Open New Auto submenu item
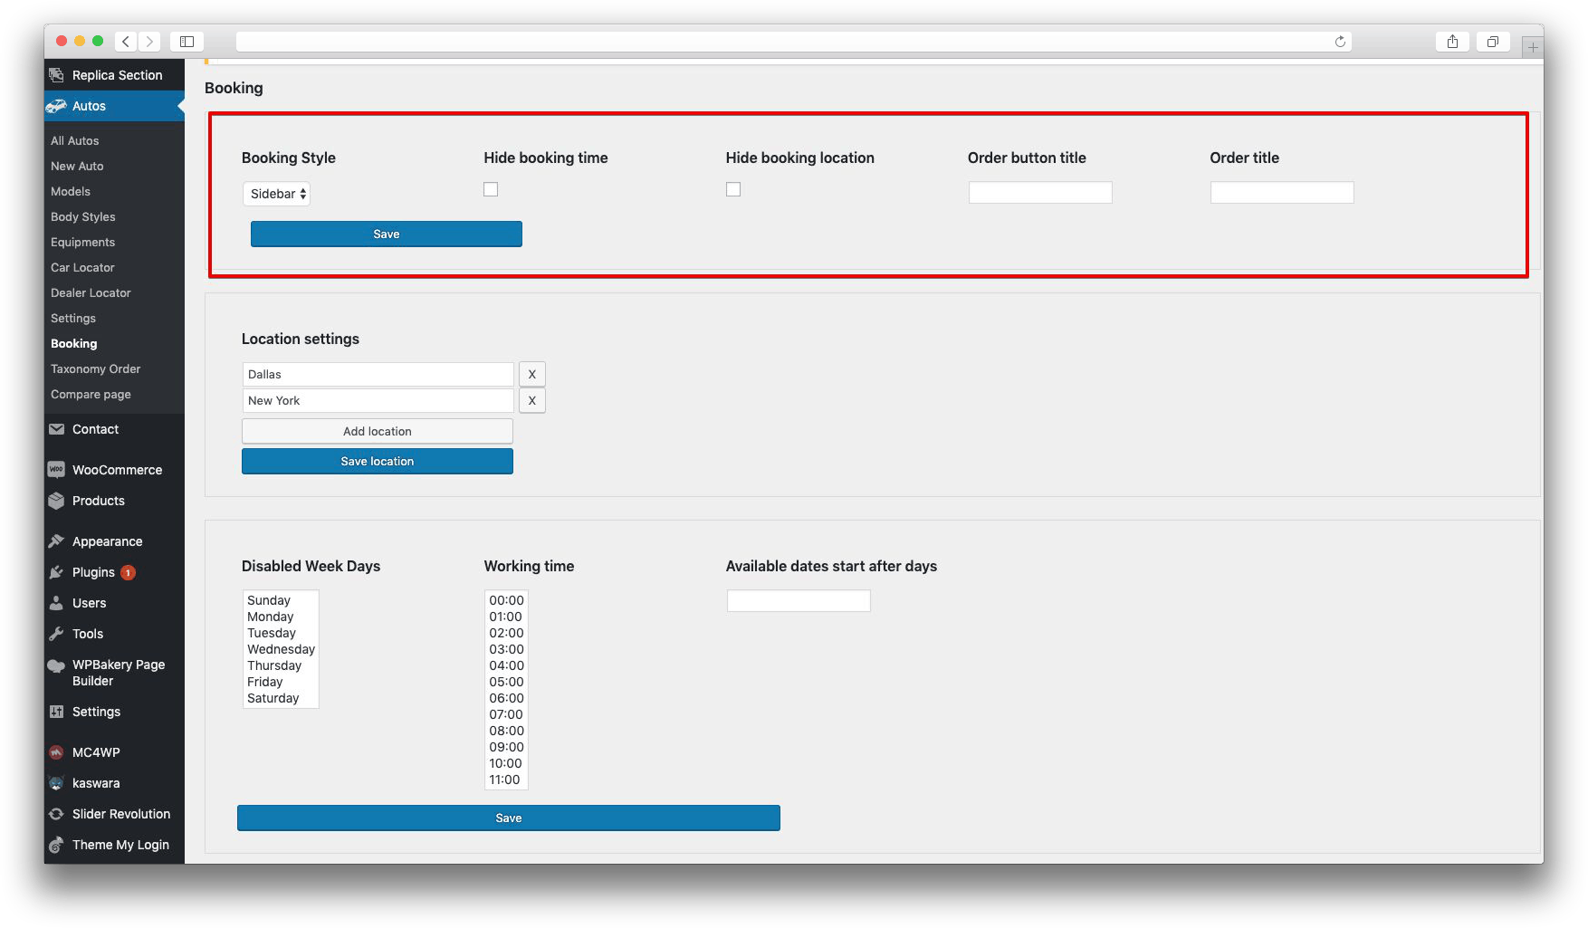The image size is (1588, 928). [77, 166]
